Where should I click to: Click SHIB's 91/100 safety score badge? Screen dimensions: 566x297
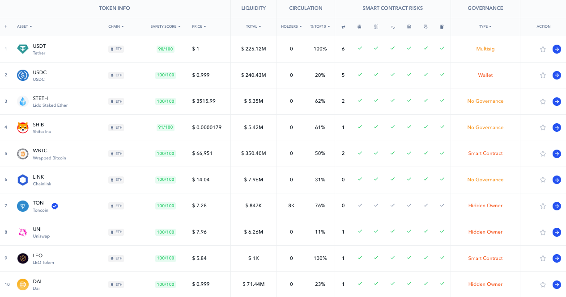click(x=166, y=128)
